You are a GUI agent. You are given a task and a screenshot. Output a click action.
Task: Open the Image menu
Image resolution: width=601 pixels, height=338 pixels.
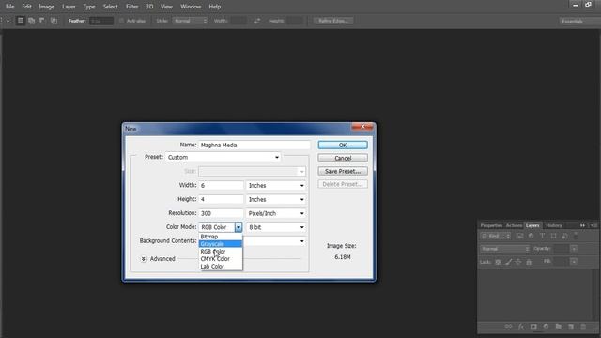tap(46, 7)
